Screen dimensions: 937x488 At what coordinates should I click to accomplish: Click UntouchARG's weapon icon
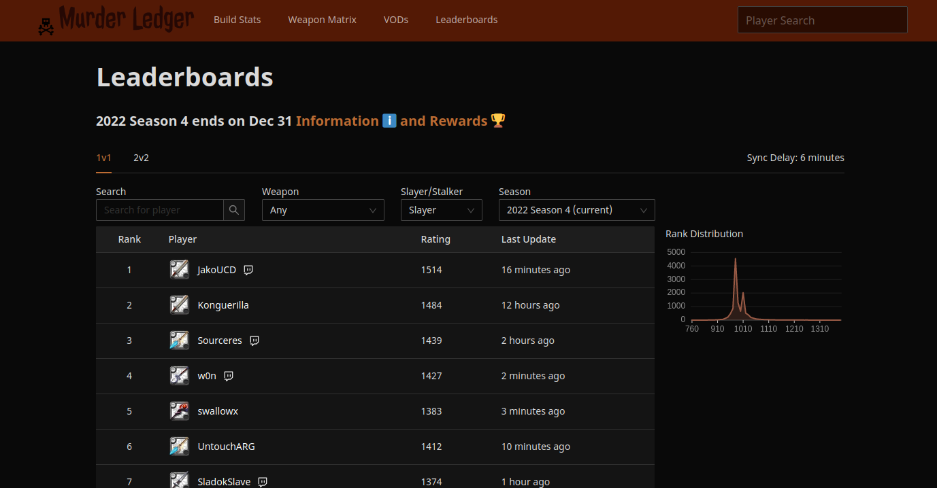(x=179, y=447)
